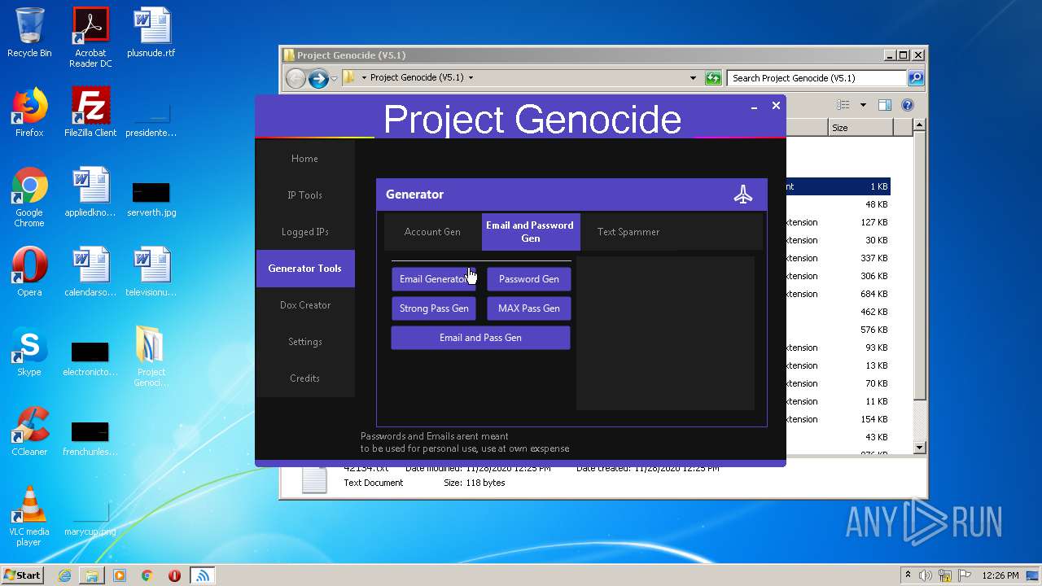Open recent pages dropdown next to forward arrow
The width and height of the screenshot is (1042, 586).
[x=334, y=79]
